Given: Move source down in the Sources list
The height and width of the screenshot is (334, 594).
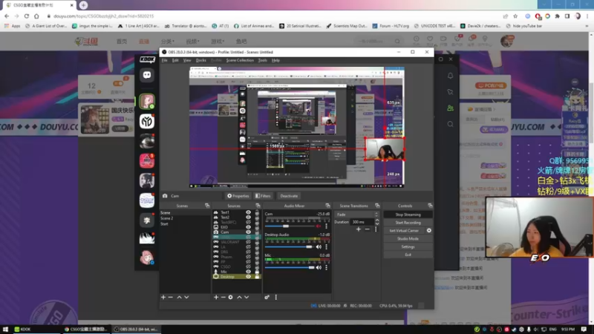Looking at the screenshot, I should tap(247, 298).
